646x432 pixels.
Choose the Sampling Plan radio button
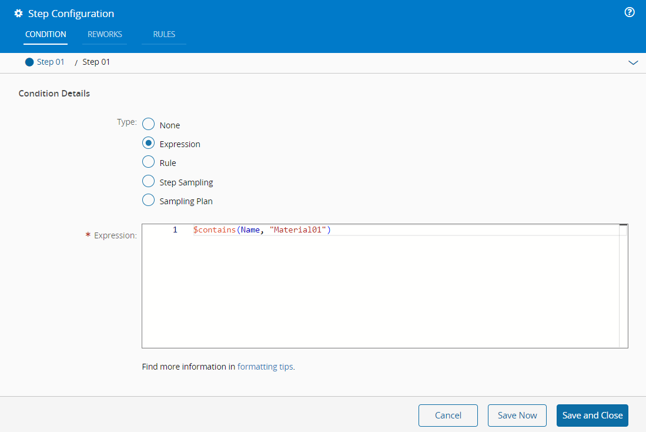pyautogui.click(x=149, y=201)
